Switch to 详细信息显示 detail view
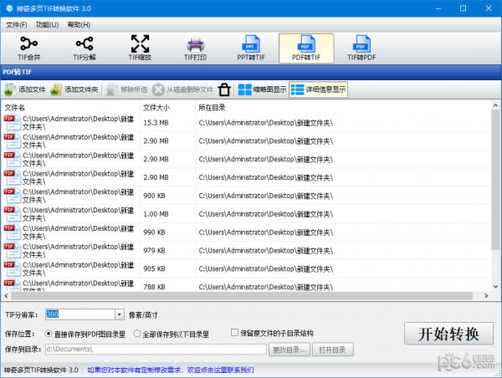The height and width of the screenshot is (378, 502). point(318,89)
